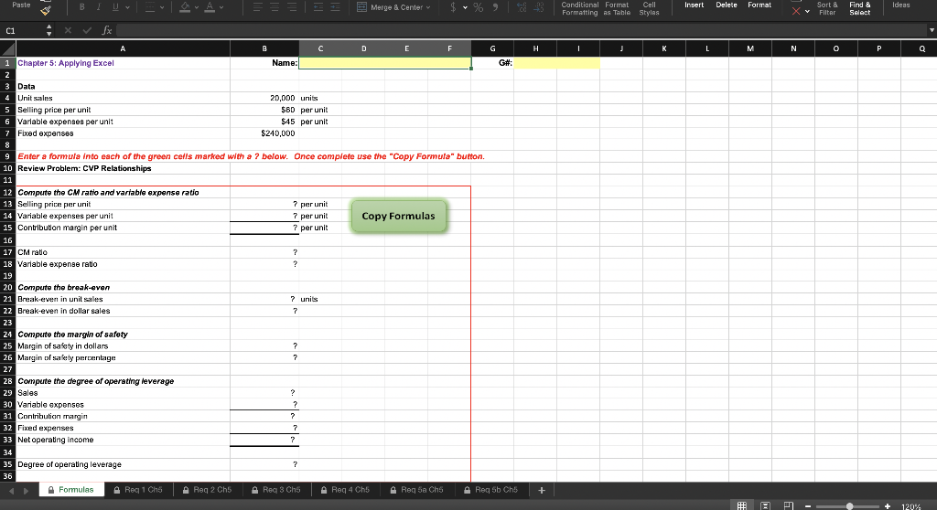
Task: Switch to Page Break Preview icon
Action: coord(788,505)
